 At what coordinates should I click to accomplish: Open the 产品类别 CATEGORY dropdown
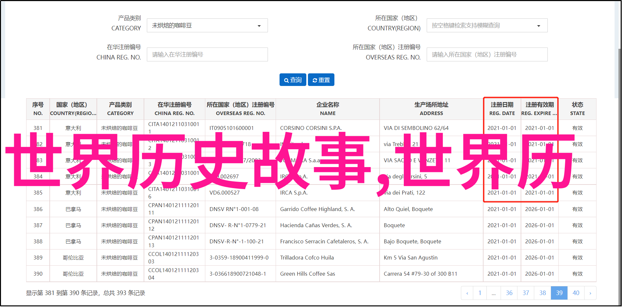pos(207,26)
